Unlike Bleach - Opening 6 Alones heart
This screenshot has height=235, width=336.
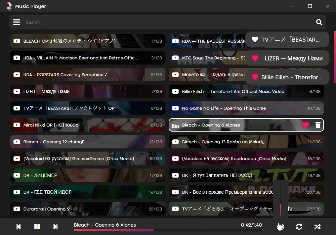[x=305, y=125]
